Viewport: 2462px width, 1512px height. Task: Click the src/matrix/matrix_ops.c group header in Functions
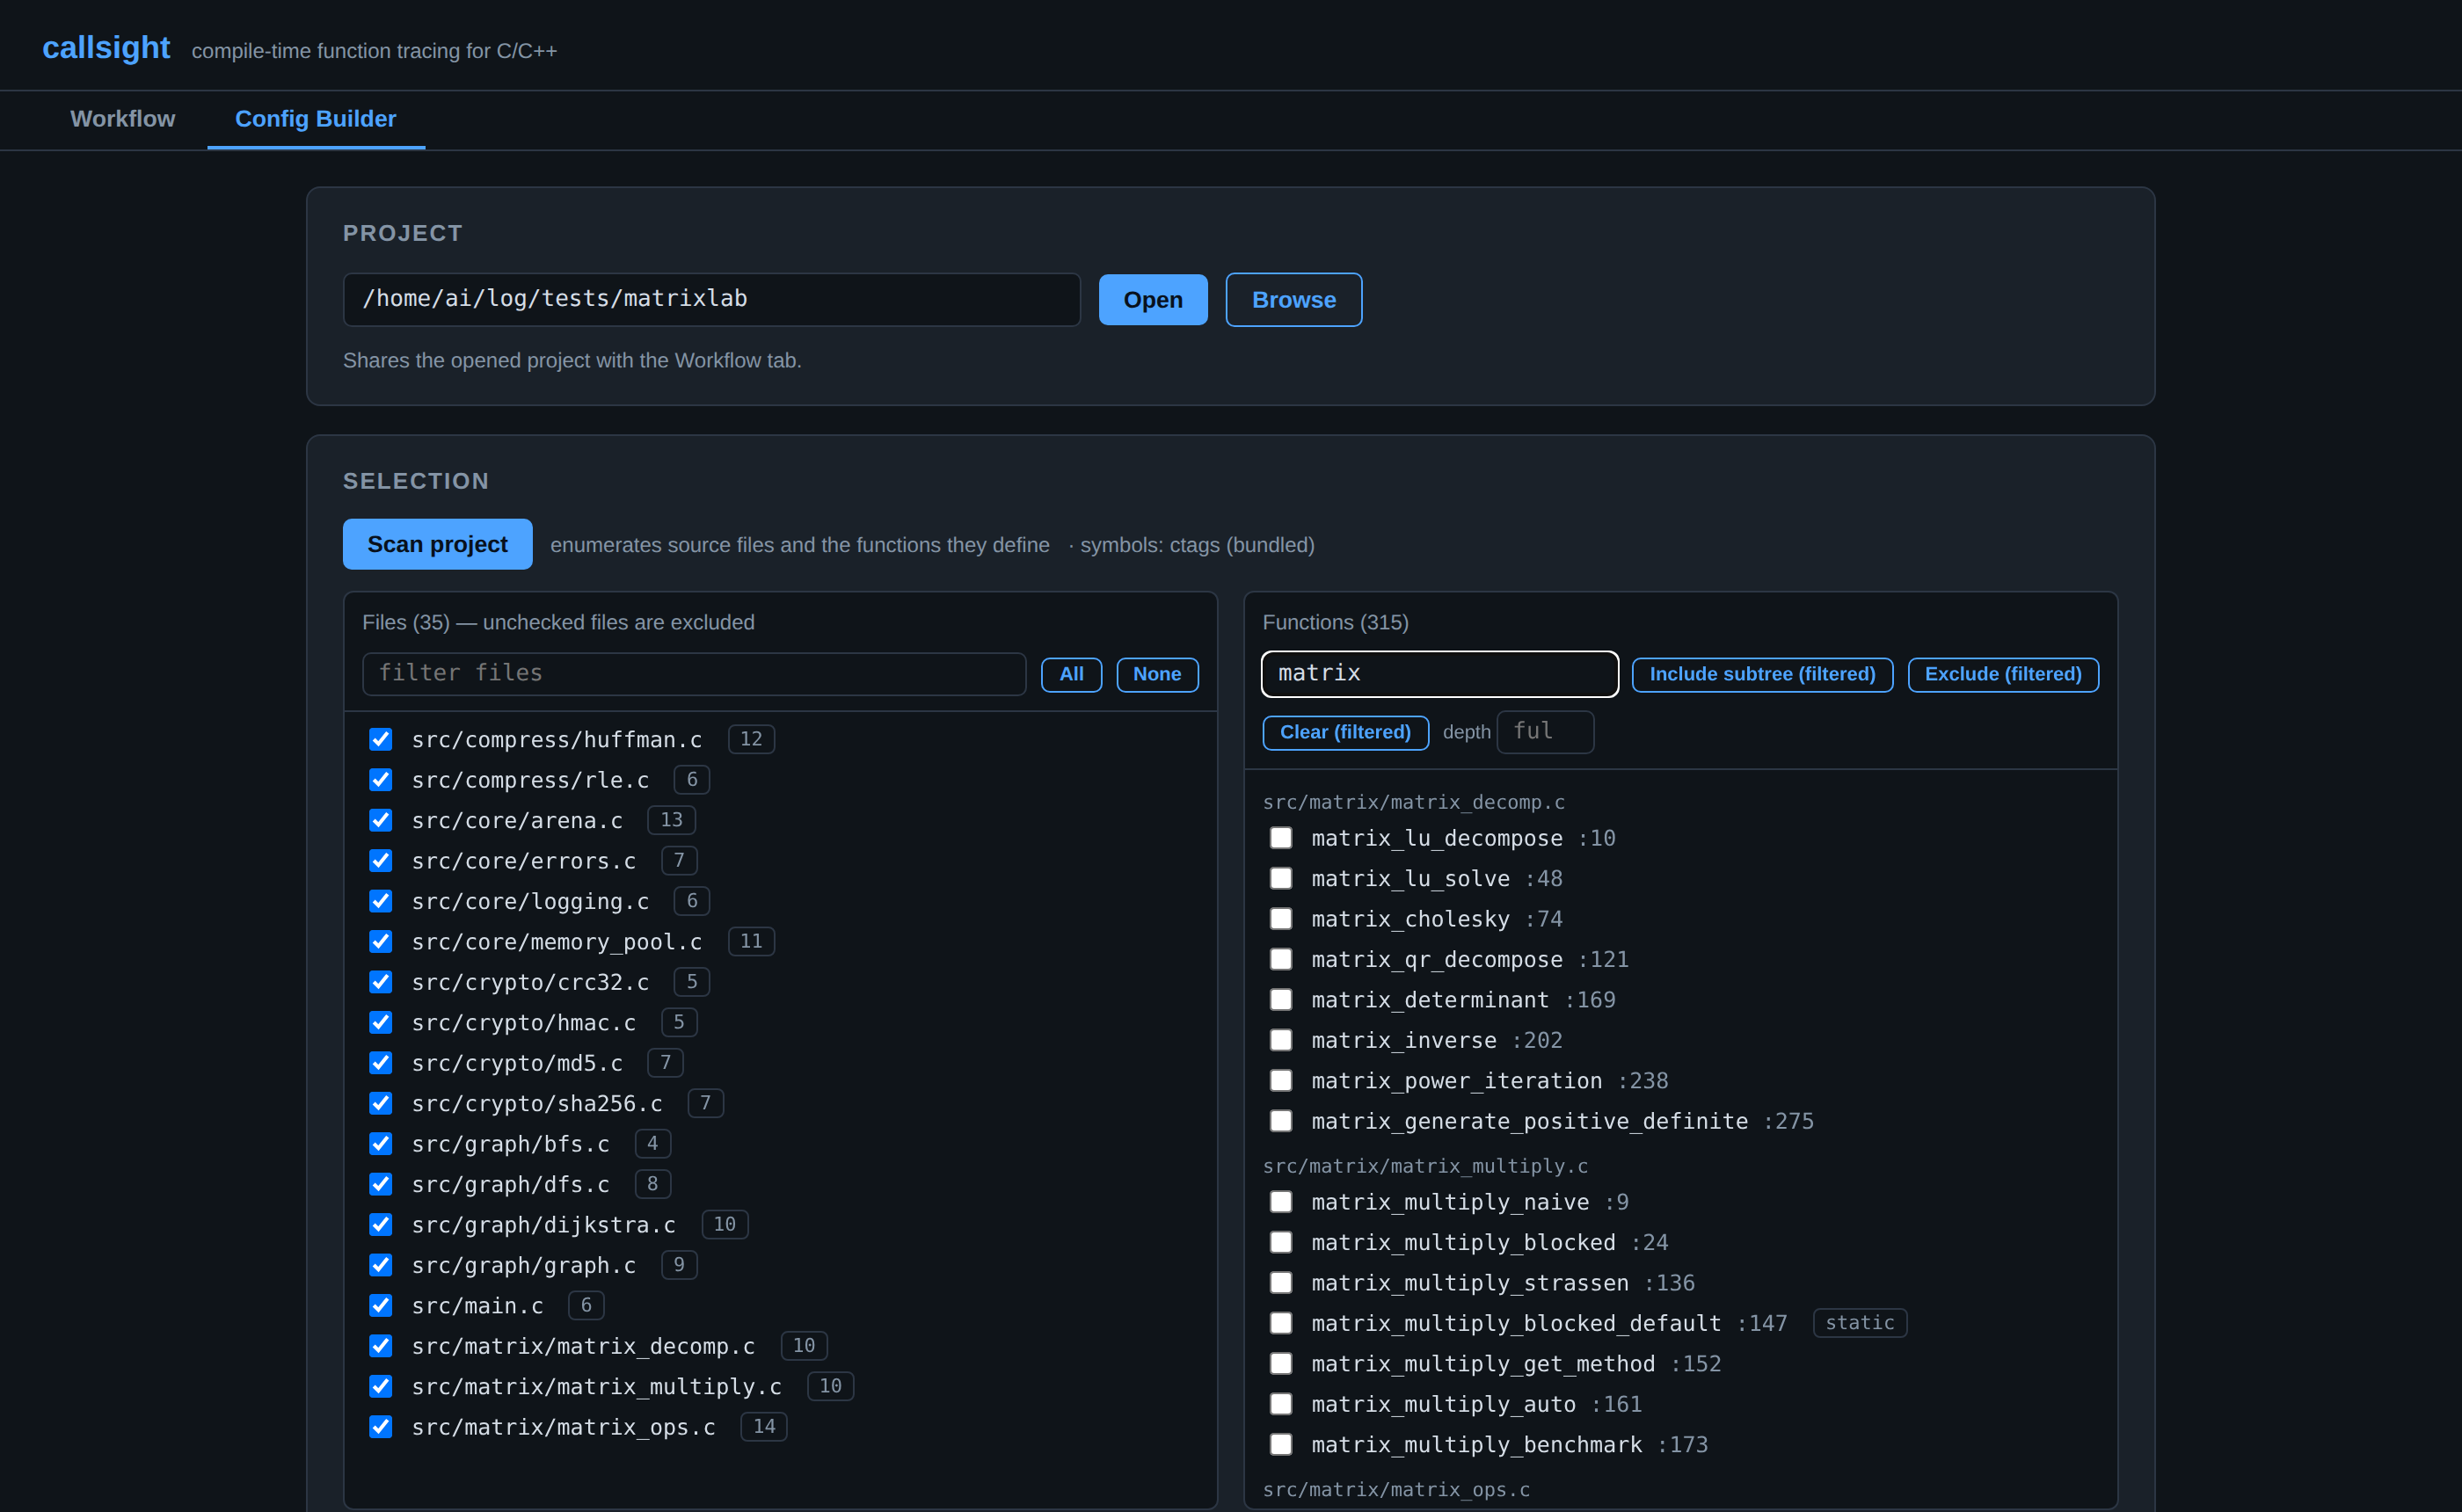[1395, 1489]
